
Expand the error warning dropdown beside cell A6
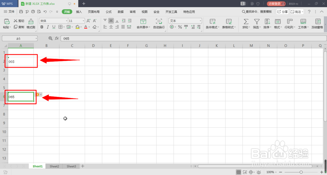(41, 95)
